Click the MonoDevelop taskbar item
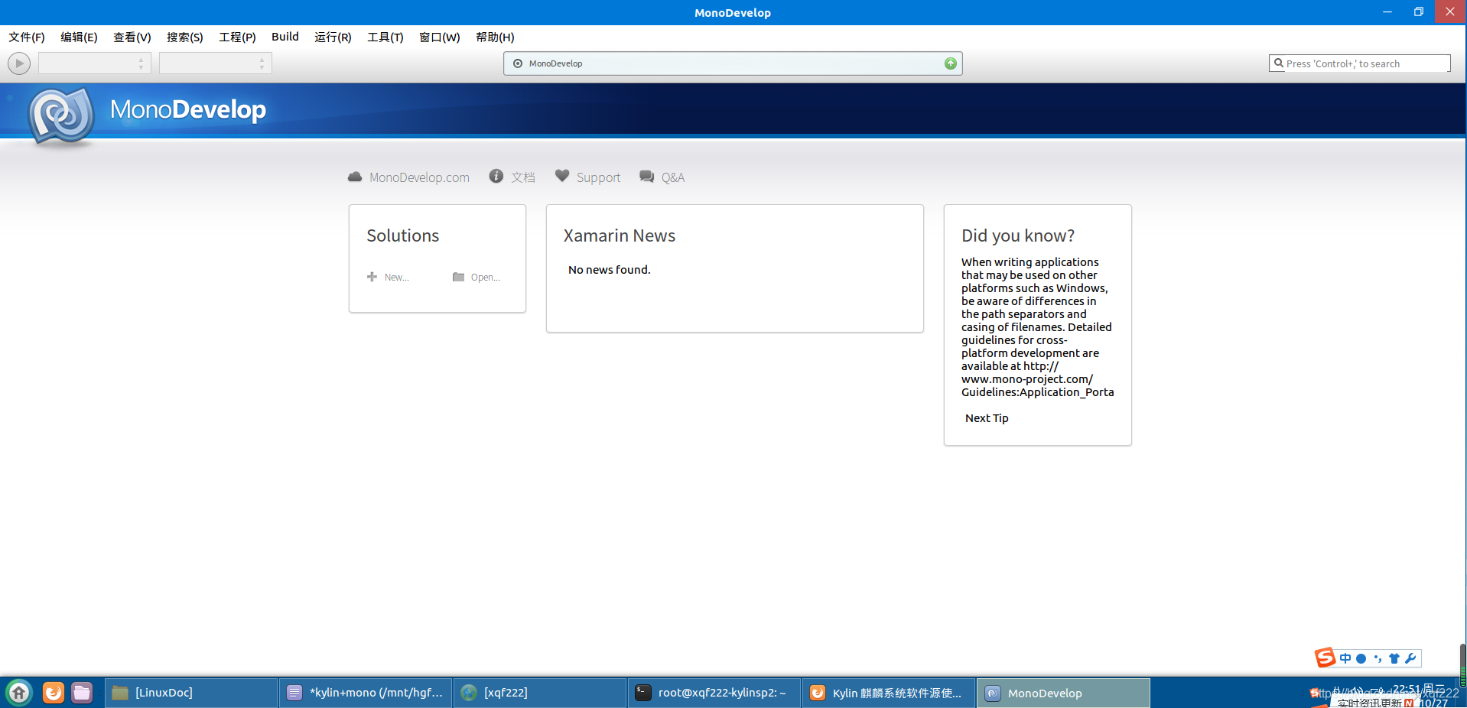This screenshot has height=708, width=1467. [1063, 693]
